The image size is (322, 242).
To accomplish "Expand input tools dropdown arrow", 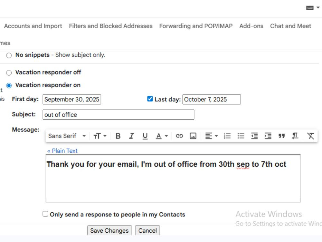I will pyautogui.click(x=318, y=8).
